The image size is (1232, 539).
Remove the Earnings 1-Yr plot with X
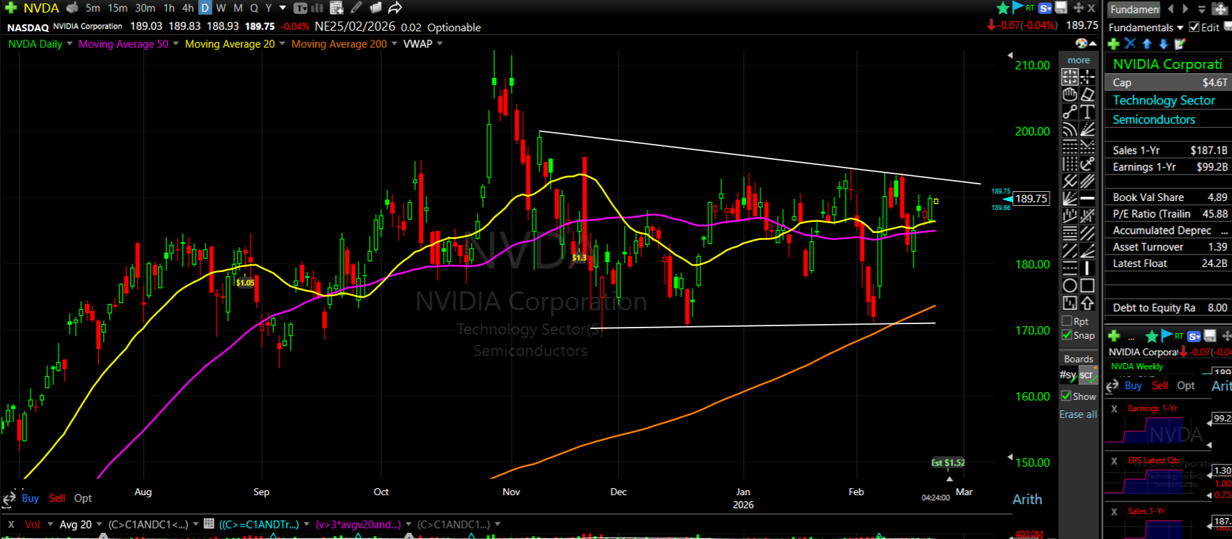click(x=1114, y=408)
